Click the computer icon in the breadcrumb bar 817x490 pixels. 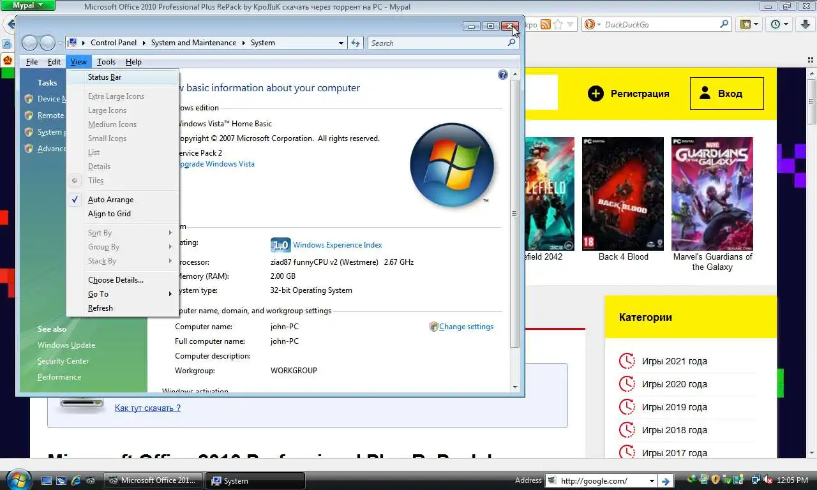click(x=73, y=43)
